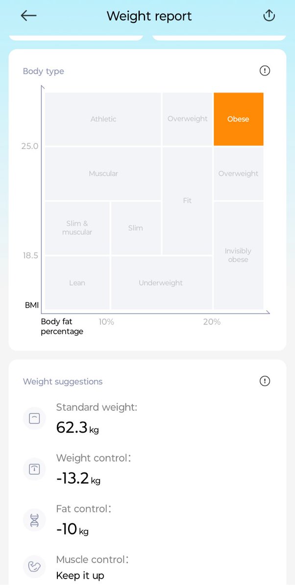
Task: Open the Weight suggestions info icon
Action: [x=265, y=381]
